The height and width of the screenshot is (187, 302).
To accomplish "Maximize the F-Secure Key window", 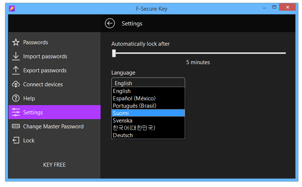I will [274, 7].
